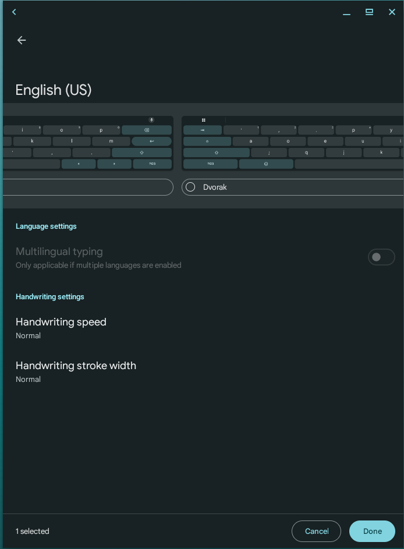
Task: Click emoji key on Dvorak keyboard preview
Action: click(x=266, y=164)
